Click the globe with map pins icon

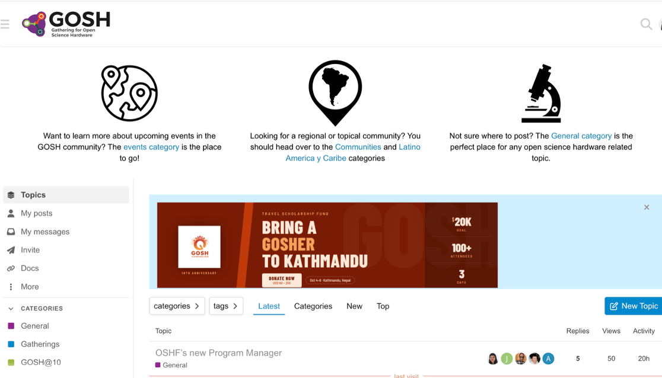pyautogui.click(x=129, y=93)
